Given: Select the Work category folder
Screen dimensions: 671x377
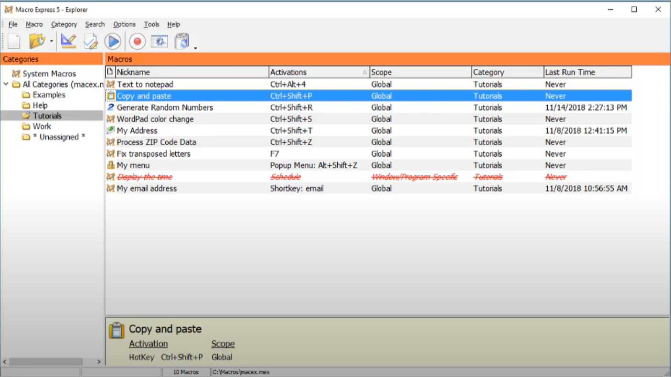Looking at the screenshot, I should pos(42,126).
